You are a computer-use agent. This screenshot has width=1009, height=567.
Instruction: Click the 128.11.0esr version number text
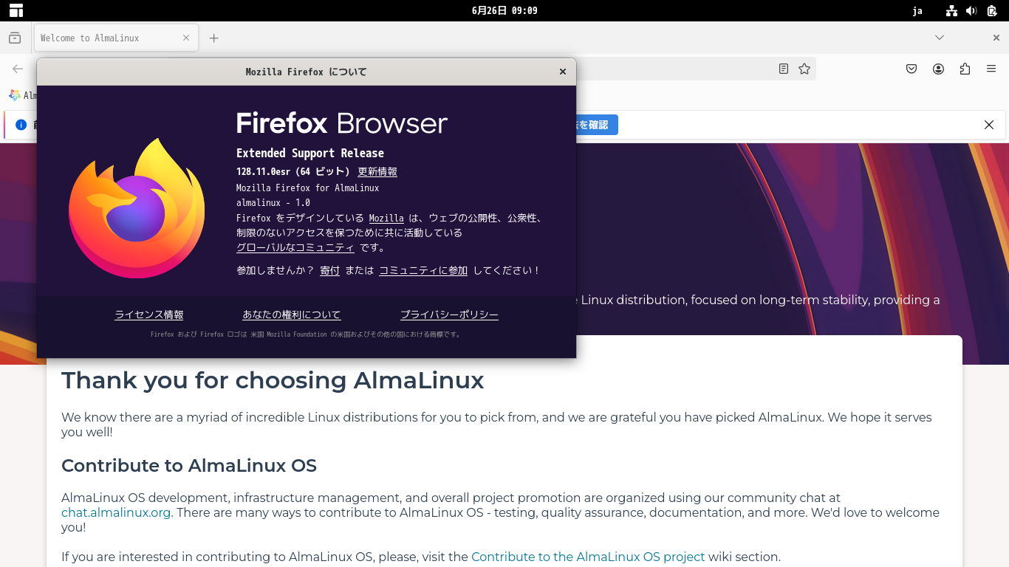pos(263,171)
